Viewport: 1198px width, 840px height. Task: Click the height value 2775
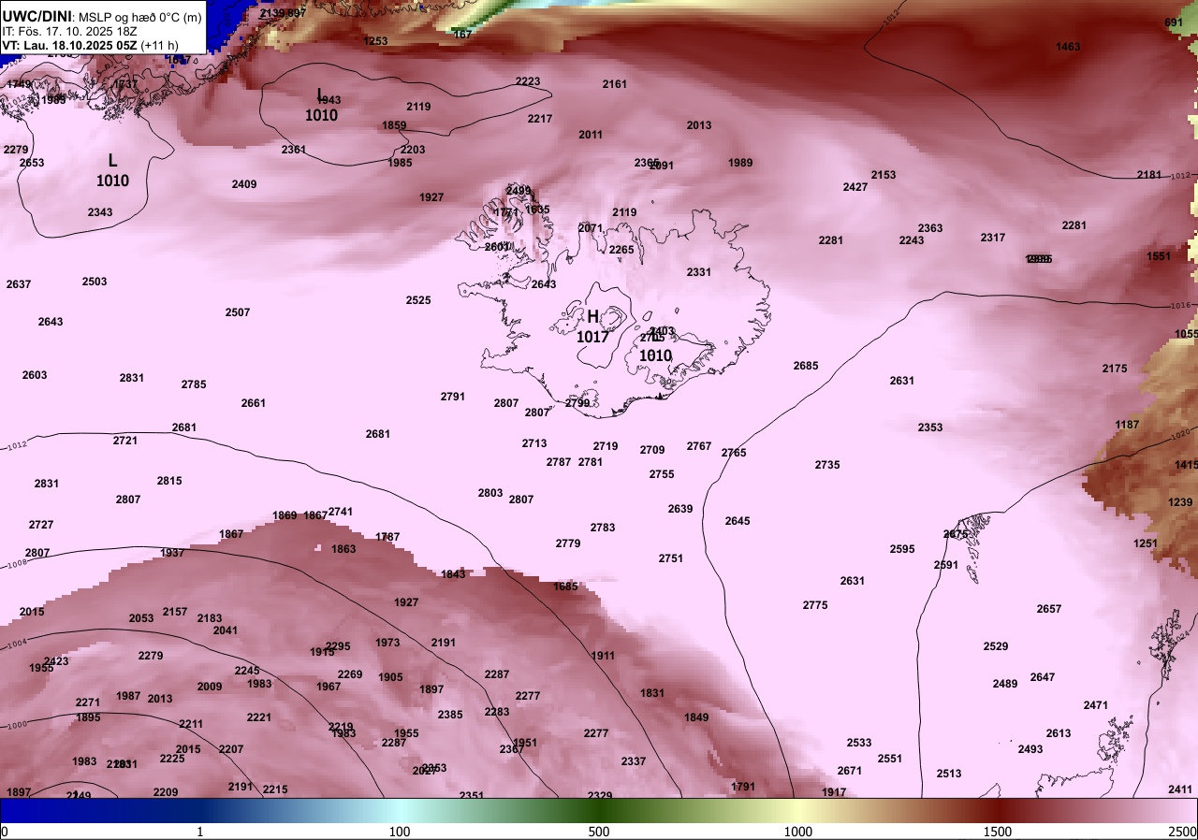click(815, 606)
